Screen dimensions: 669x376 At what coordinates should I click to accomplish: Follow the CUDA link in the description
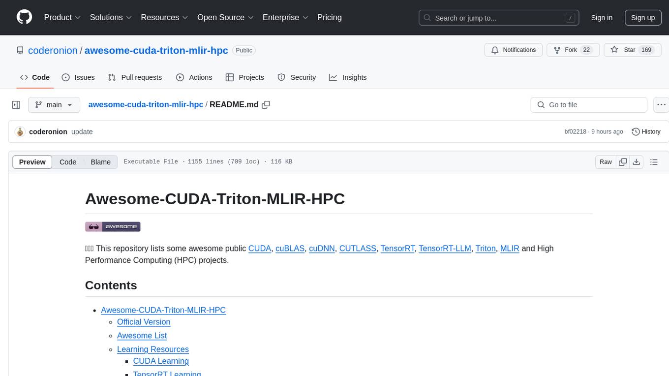260,249
